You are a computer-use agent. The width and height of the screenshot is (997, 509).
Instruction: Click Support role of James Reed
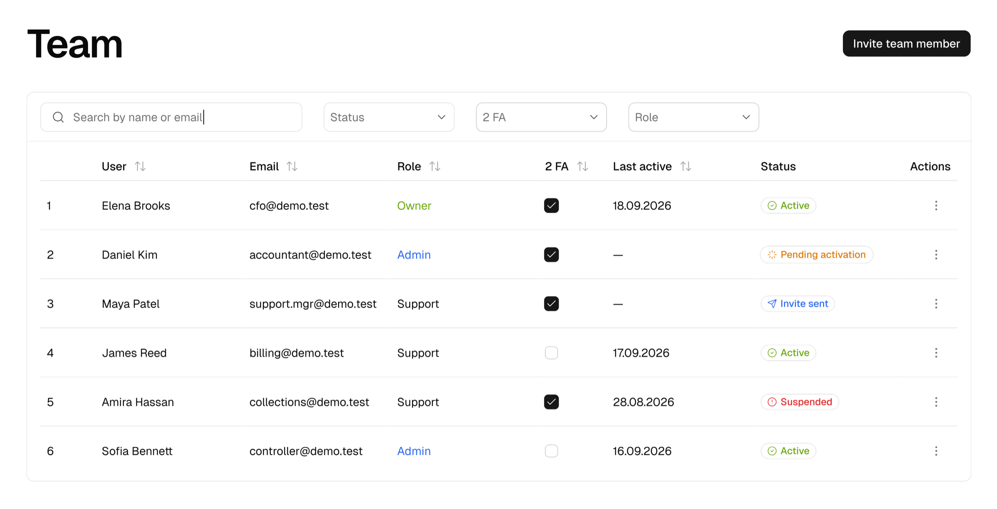[x=418, y=353]
